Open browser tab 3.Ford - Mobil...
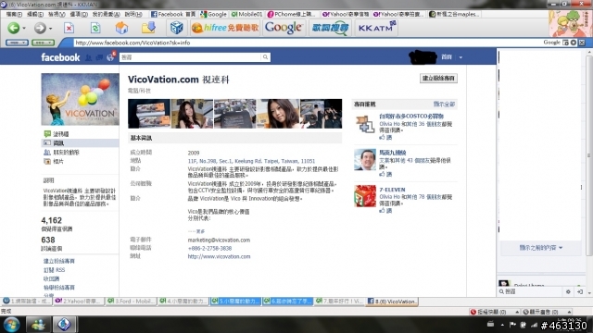This screenshot has height=333, width=593. point(132,302)
